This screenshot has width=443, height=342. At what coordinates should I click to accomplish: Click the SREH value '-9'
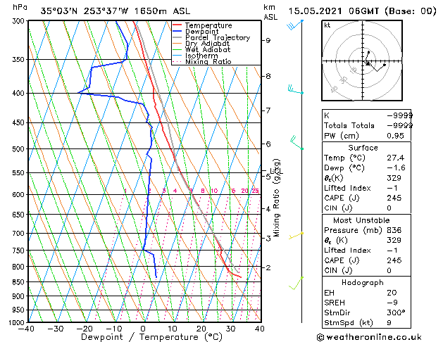(x=392, y=303)
